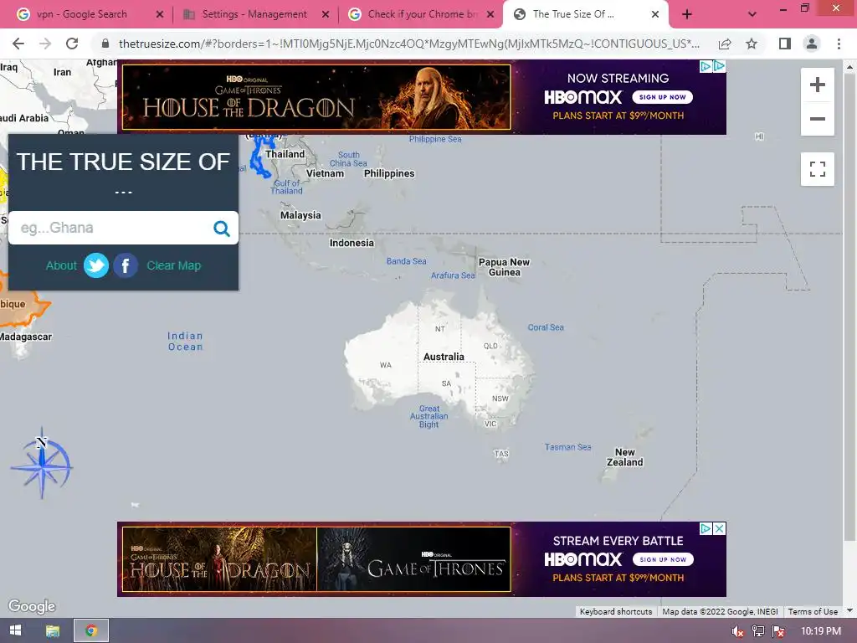Screen dimensions: 857x643
Task: Click the muted volume tray icon
Action: tap(737, 631)
